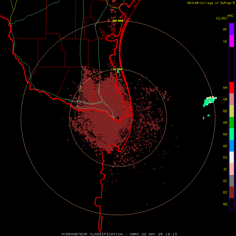Click the HA red legend swatch
Screen dimensions: 236x236
pos(232,88)
